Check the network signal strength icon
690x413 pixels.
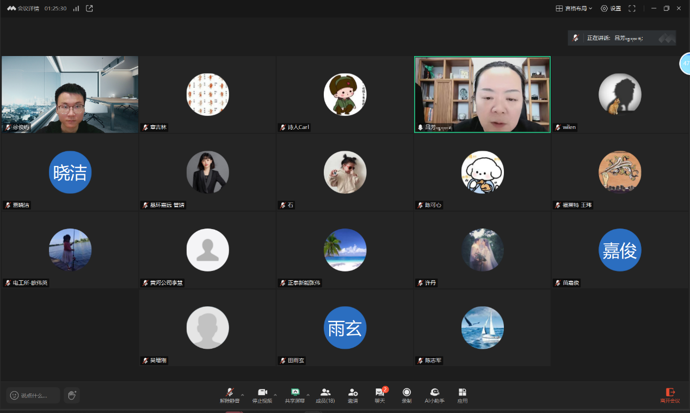pos(76,8)
